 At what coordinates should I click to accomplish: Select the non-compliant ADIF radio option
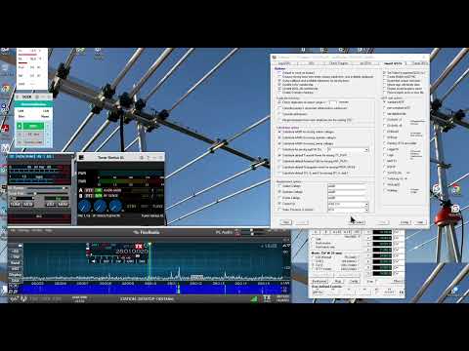coord(385,107)
